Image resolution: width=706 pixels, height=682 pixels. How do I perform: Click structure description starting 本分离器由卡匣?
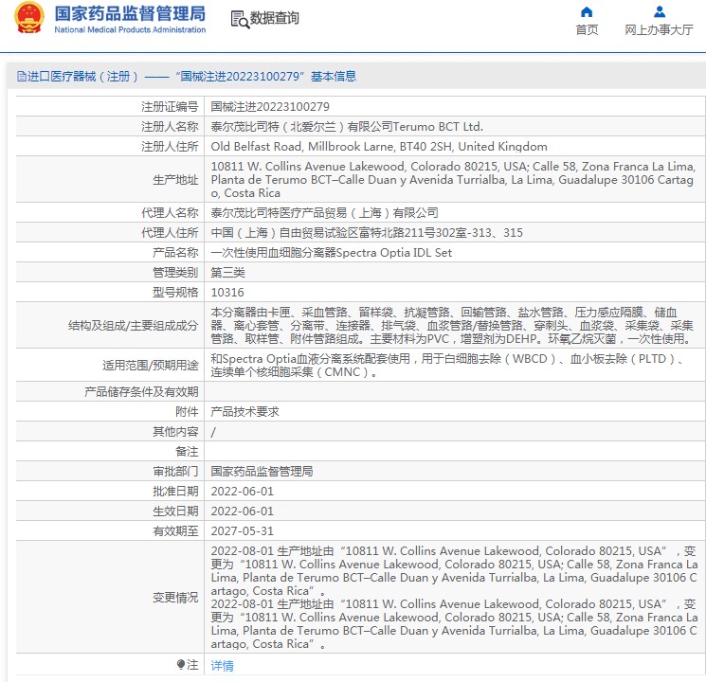coord(452,325)
